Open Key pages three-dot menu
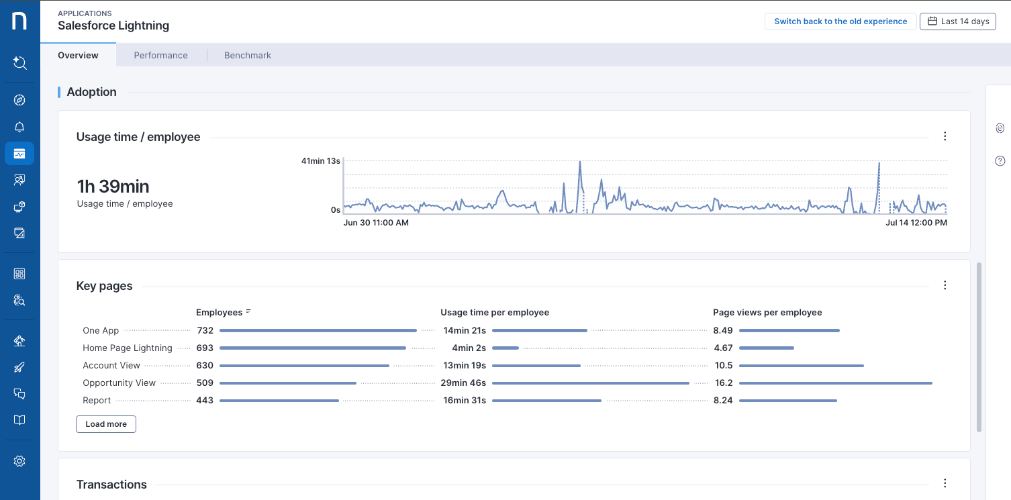Viewport: 1011px width, 500px height. [x=945, y=285]
